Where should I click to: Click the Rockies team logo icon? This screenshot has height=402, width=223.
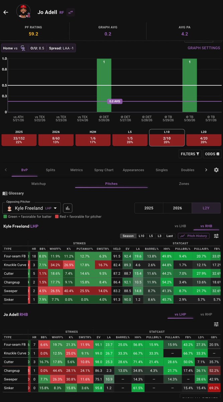pos(23,48)
